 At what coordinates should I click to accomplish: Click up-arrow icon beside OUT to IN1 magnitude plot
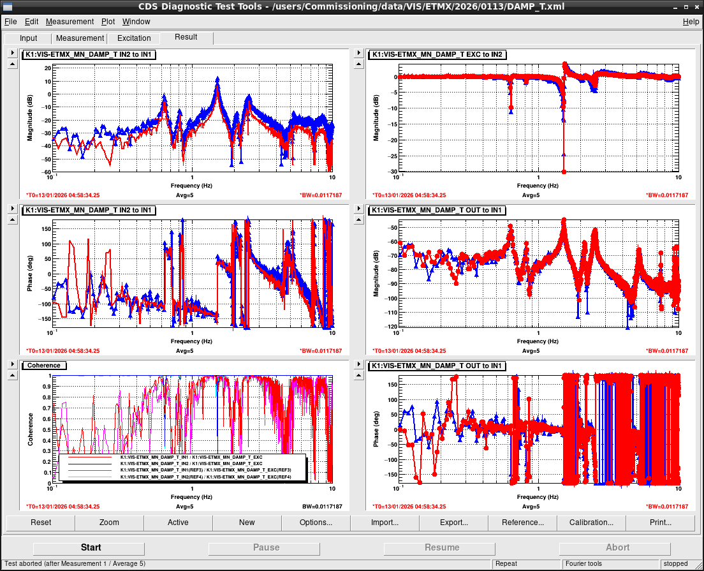tap(359, 220)
